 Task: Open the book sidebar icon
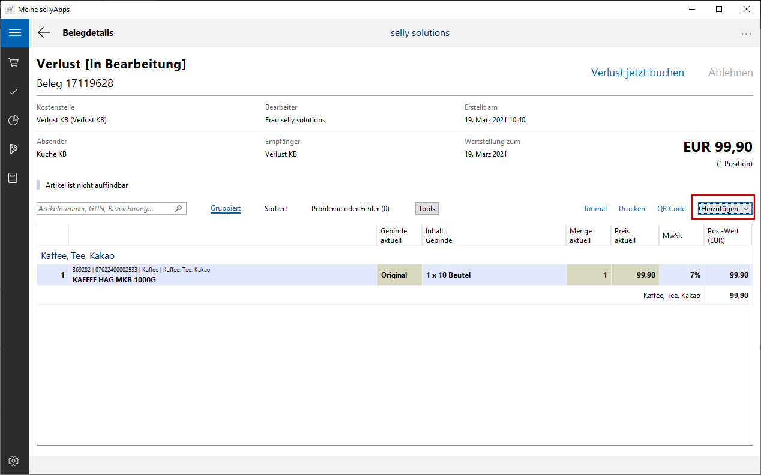coord(14,178)
